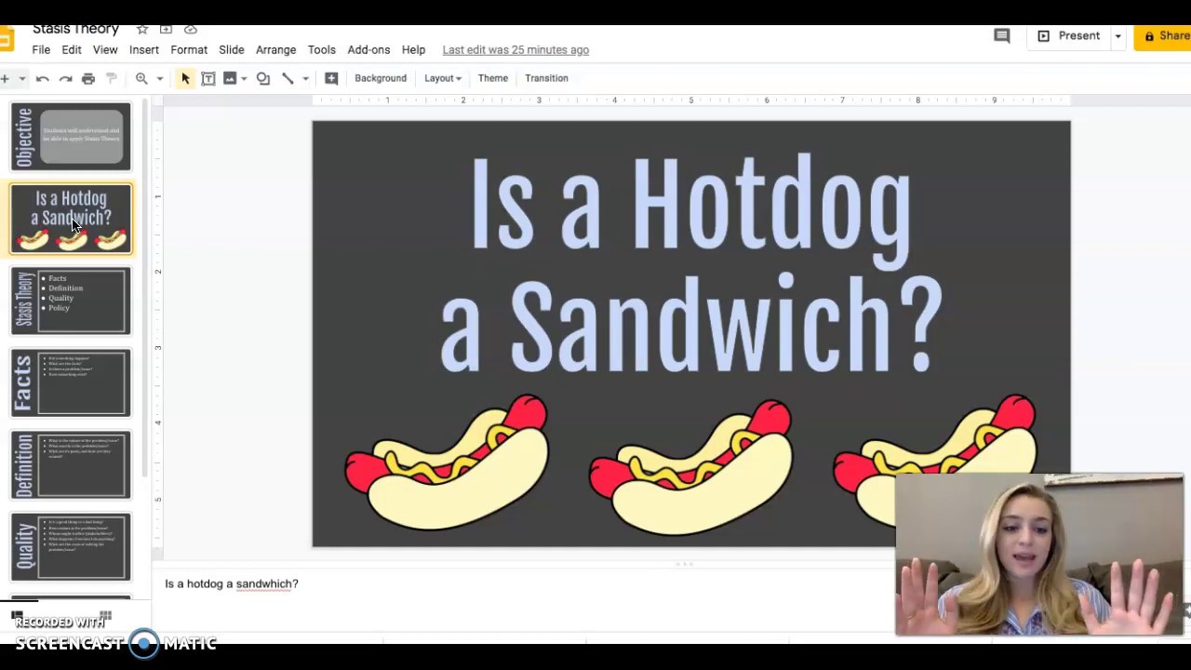Image resolution: width=1191 pixels, height=670 pixels.
Task: Click 'Last edit was 25 minutes ago' link
Action: pyautogui.click(x=515, y=49)
